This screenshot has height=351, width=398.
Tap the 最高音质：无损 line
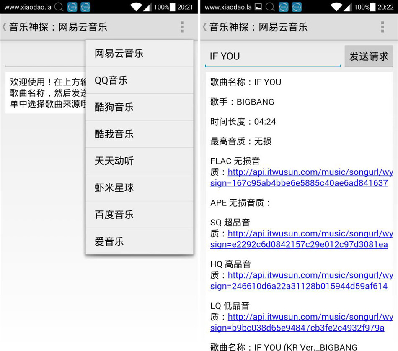tap(241, 141)
